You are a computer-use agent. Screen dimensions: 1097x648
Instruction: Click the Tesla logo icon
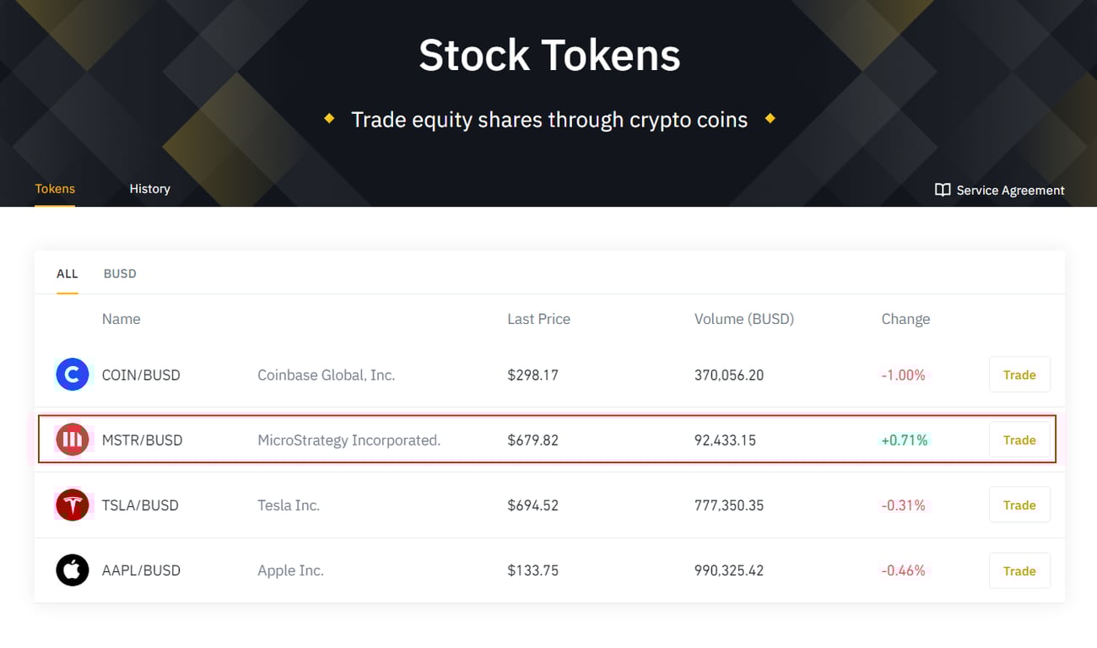point(73,505)
